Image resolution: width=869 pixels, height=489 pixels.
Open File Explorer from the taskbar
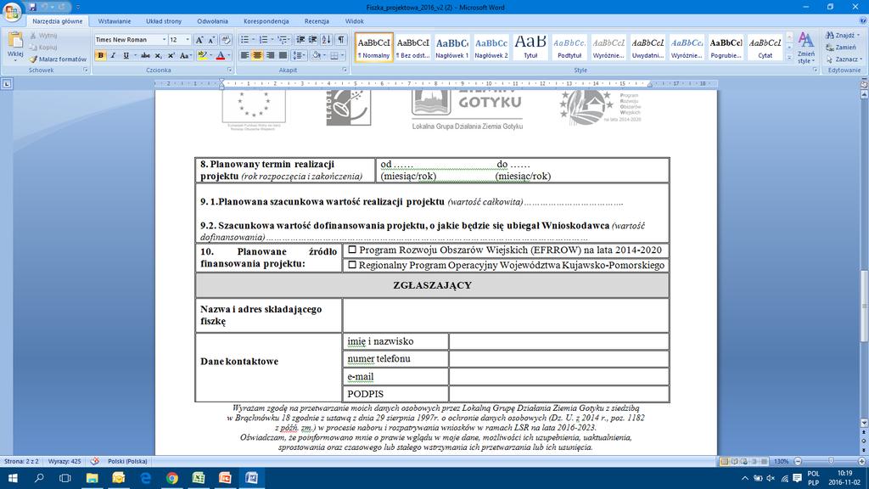point(92,478)
